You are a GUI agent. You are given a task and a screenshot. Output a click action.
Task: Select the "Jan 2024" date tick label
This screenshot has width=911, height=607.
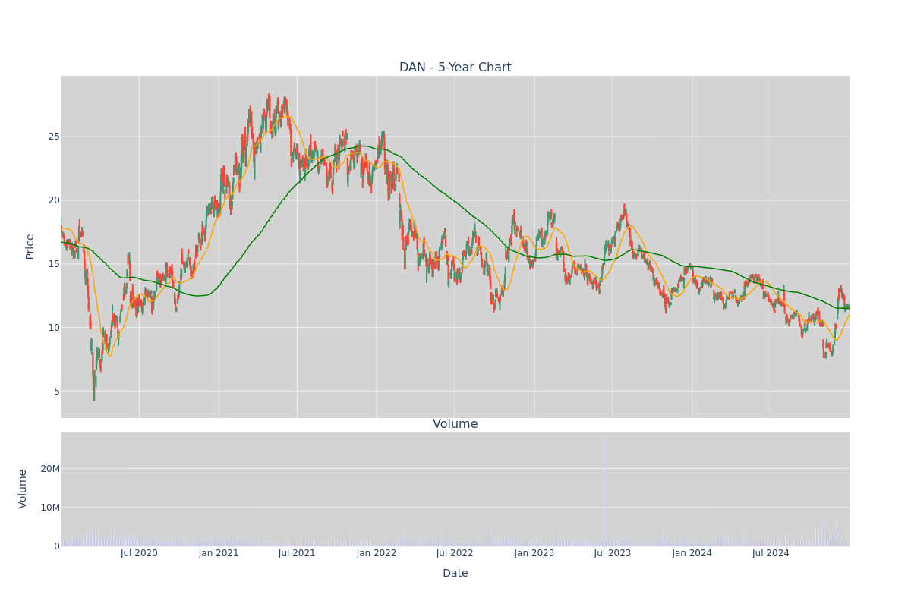(x=692, y=553)
